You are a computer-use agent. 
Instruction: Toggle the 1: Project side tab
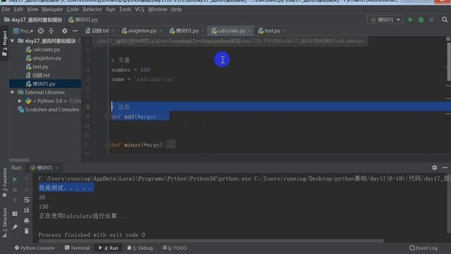coord(4,44)
